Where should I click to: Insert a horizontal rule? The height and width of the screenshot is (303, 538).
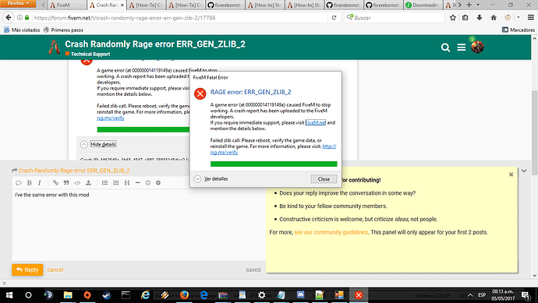137,183
